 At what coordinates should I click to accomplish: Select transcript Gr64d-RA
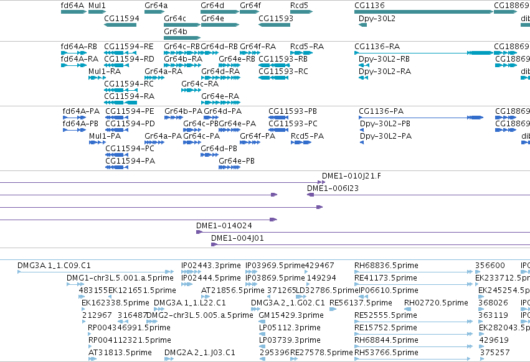[220, 72]
